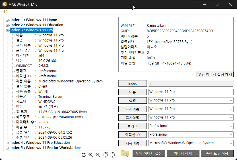Open the 제품이름 combo box dropdown

pyautogui.click(x=231, y=143)
